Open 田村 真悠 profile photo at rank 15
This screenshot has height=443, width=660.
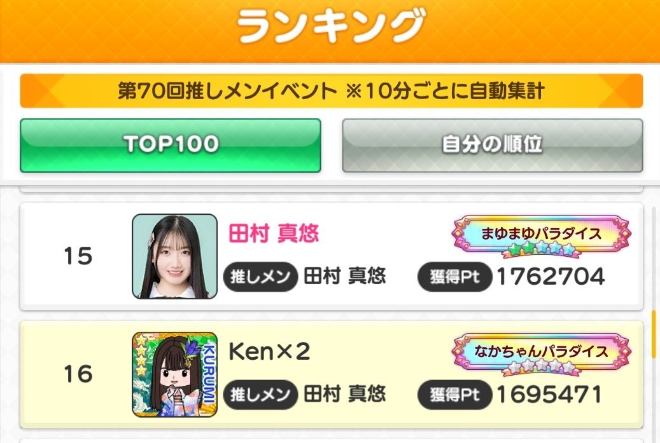click(174, 256)
